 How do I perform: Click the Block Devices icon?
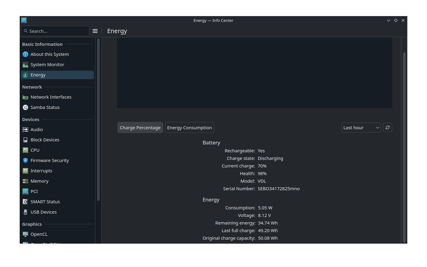pos(25,140)
